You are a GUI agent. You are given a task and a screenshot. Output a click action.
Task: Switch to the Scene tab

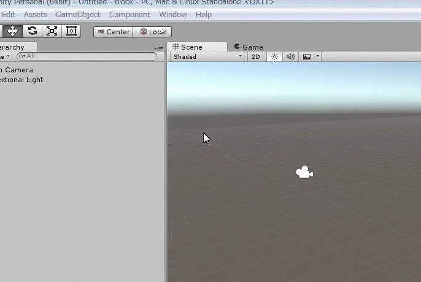click(x=197, y=47)
